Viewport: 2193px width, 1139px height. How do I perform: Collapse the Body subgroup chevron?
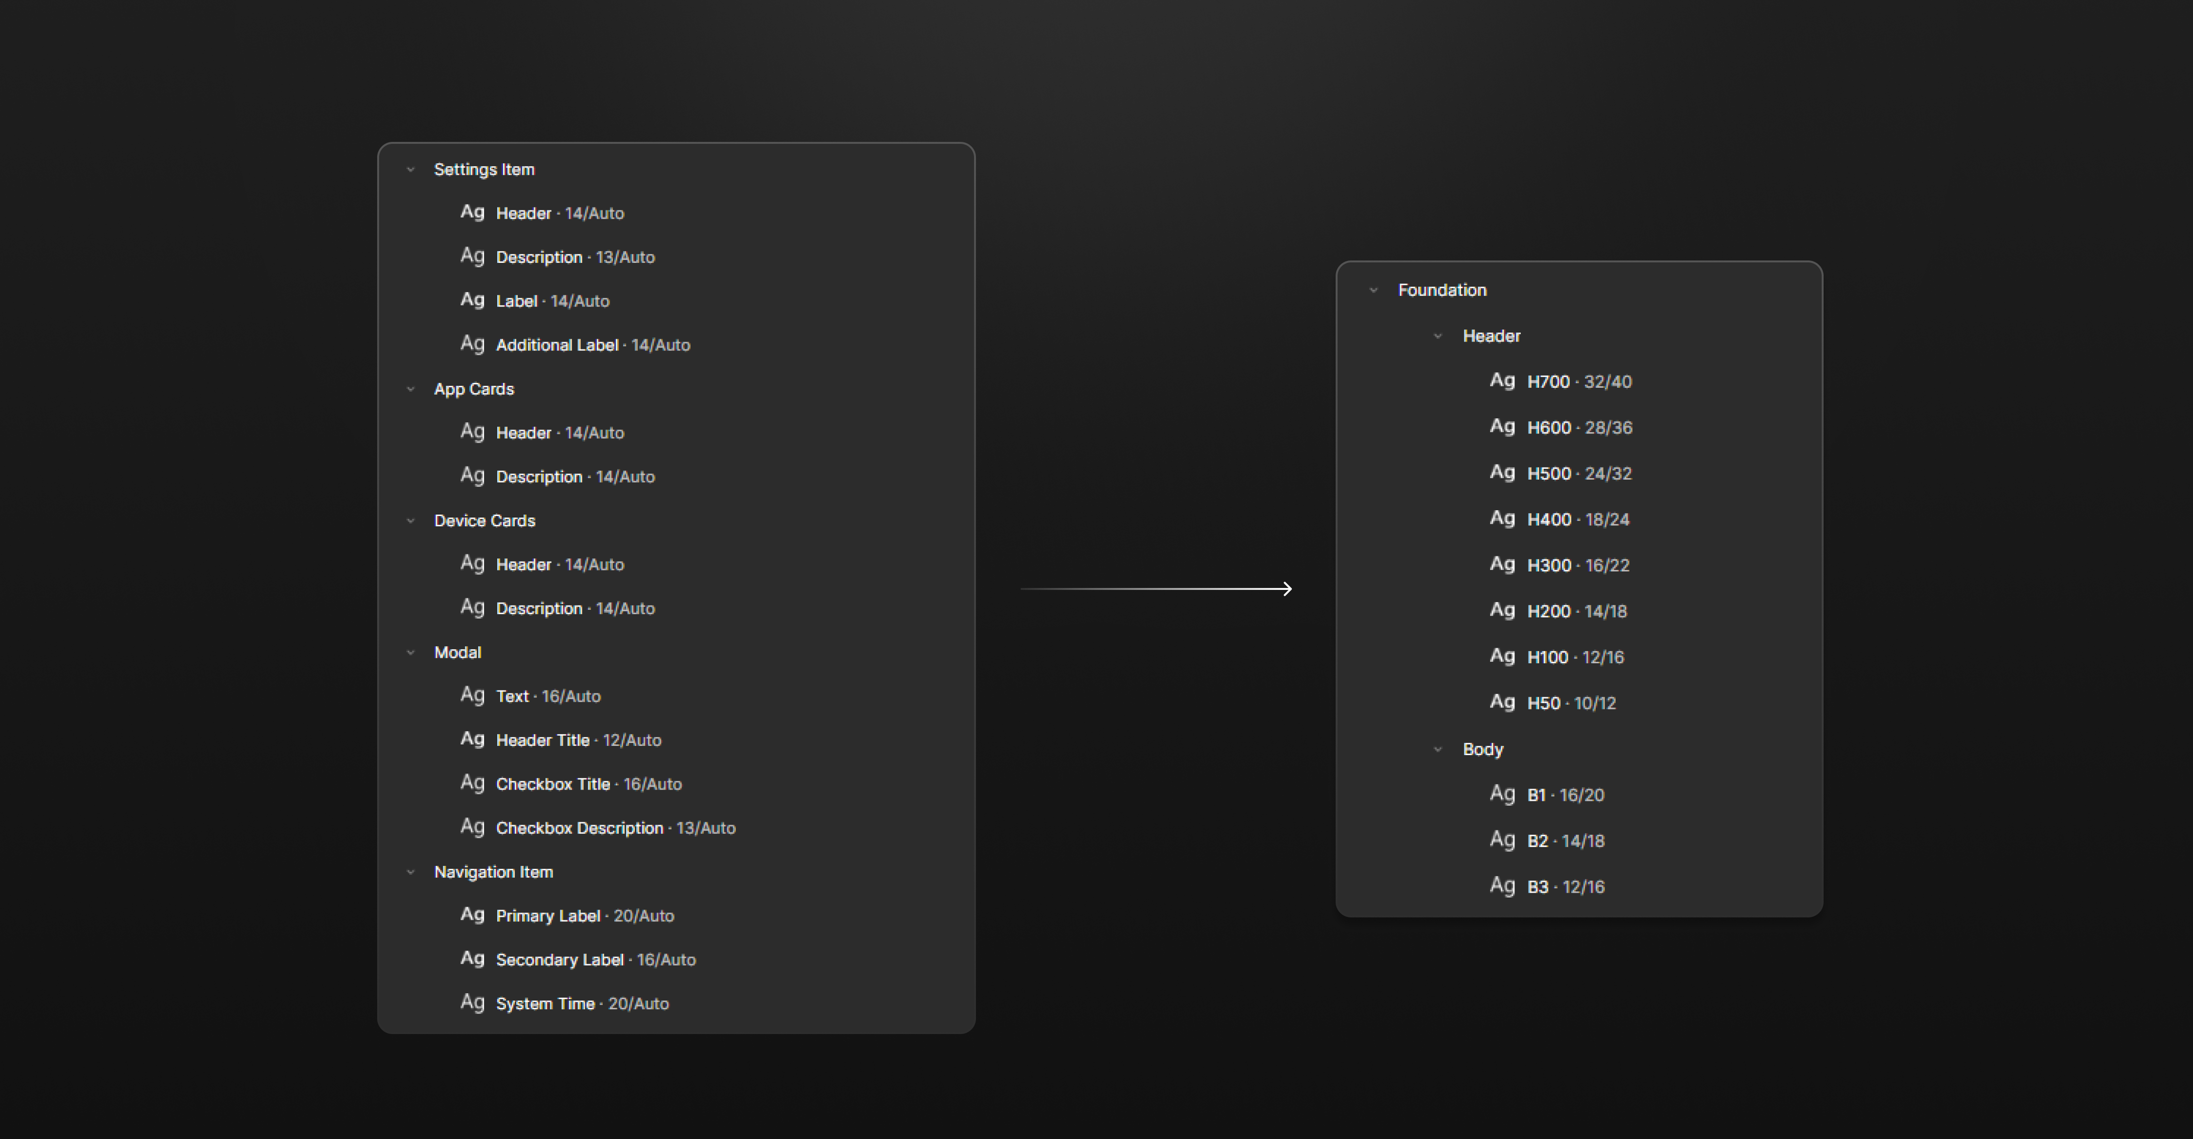[1438, 749]
